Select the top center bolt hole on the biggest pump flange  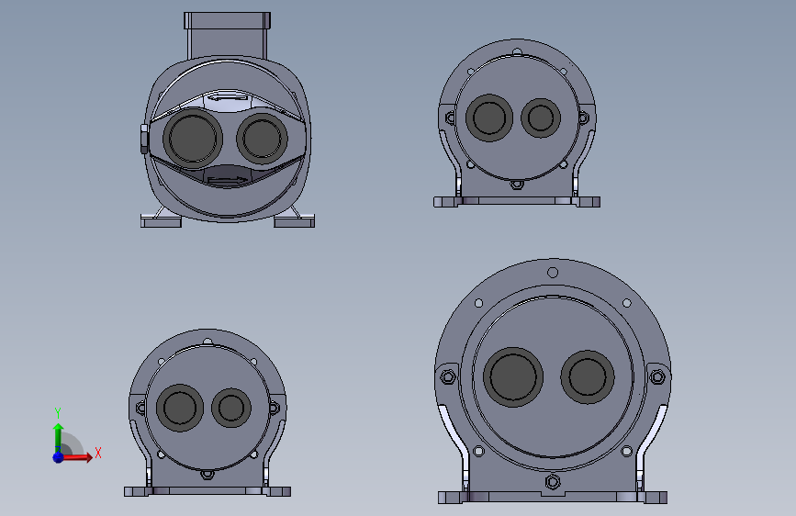[x=553, y=273]
